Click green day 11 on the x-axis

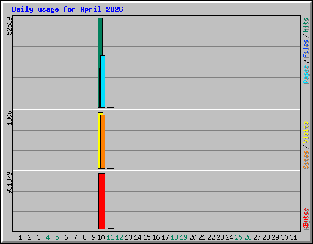[x=110, y=237]
